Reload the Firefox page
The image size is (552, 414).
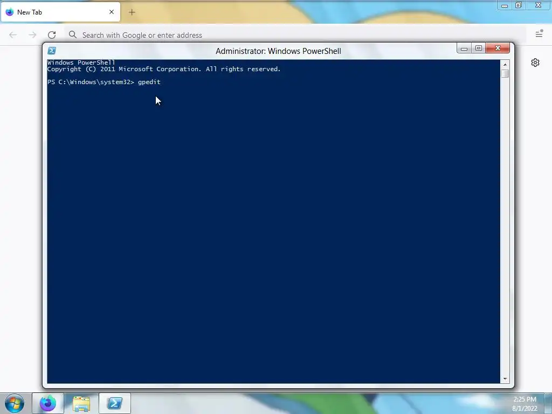52,35
